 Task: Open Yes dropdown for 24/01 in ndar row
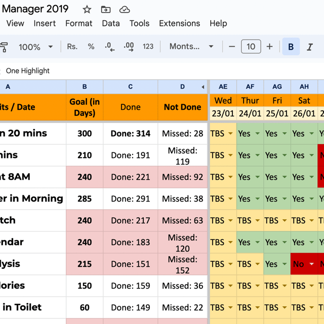pos(258,242)
